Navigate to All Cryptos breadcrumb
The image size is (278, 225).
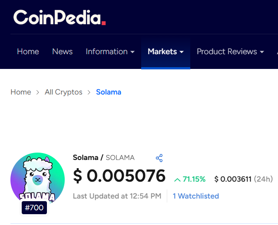(63, 92)
